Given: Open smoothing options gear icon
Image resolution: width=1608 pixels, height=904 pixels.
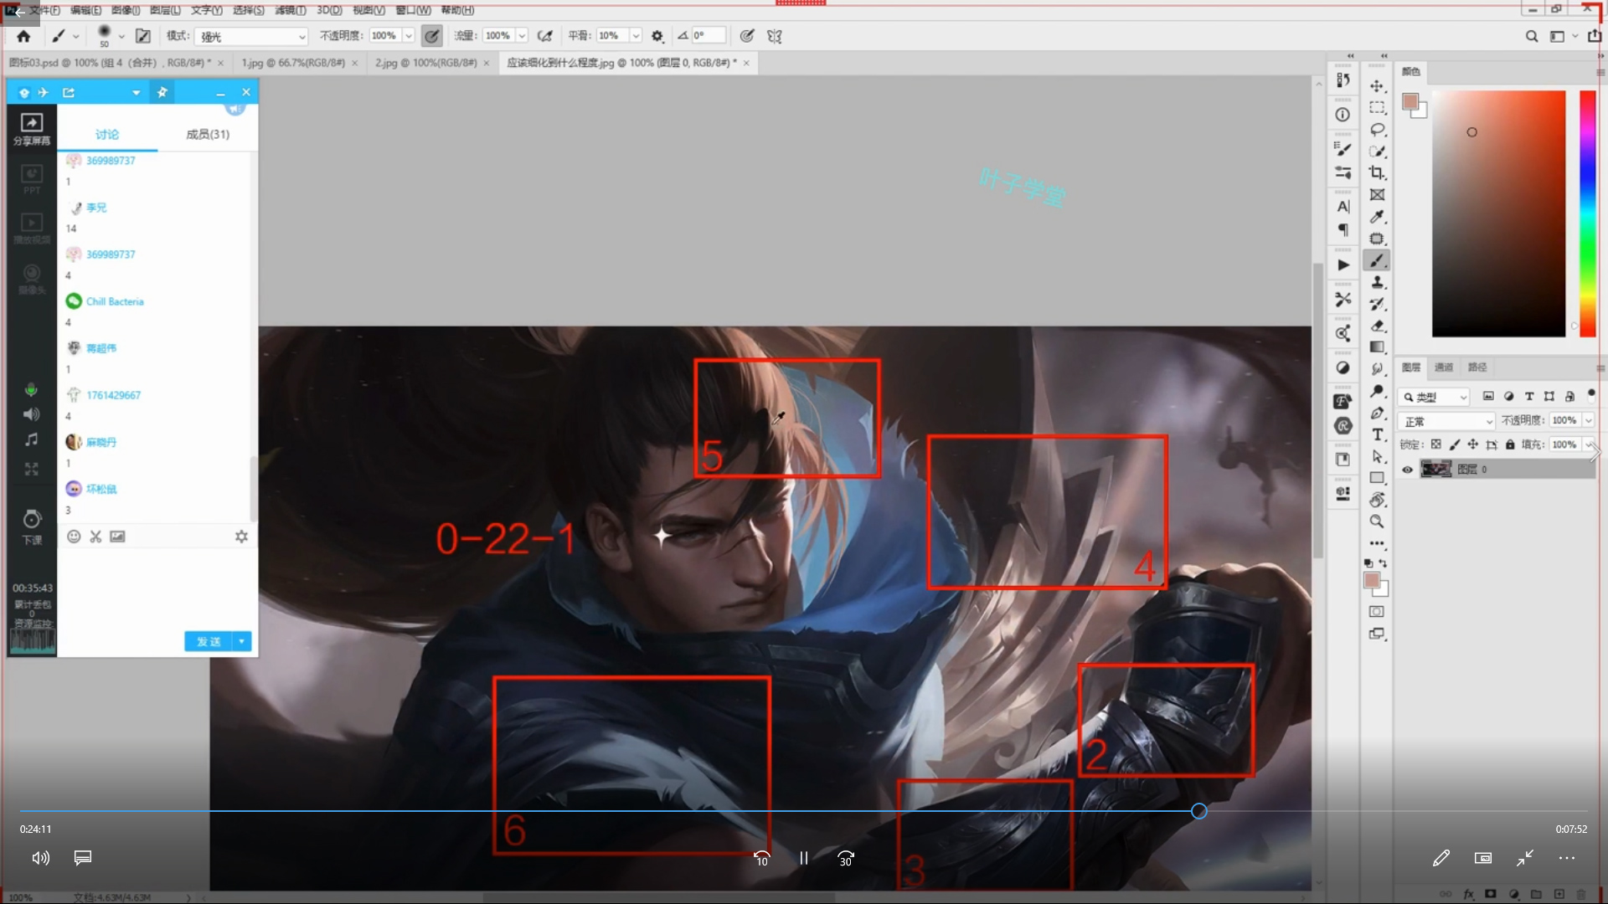Looking at the screenshot, I should (657, 36).
